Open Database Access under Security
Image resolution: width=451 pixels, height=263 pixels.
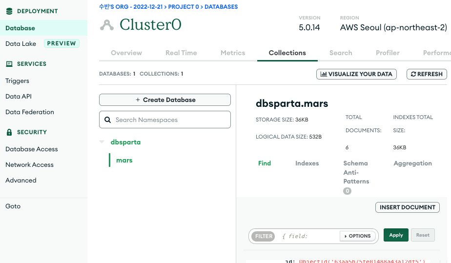tap(32, 149)
